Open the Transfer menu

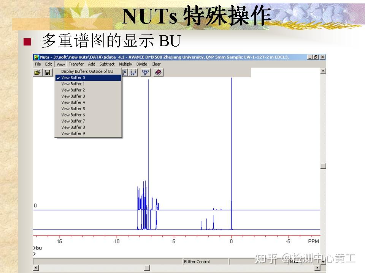pyautogui.click(x=76, y=64)
